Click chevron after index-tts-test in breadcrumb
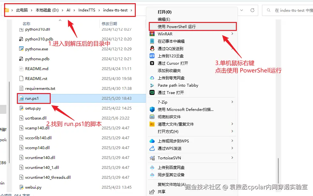 point(131,10)
